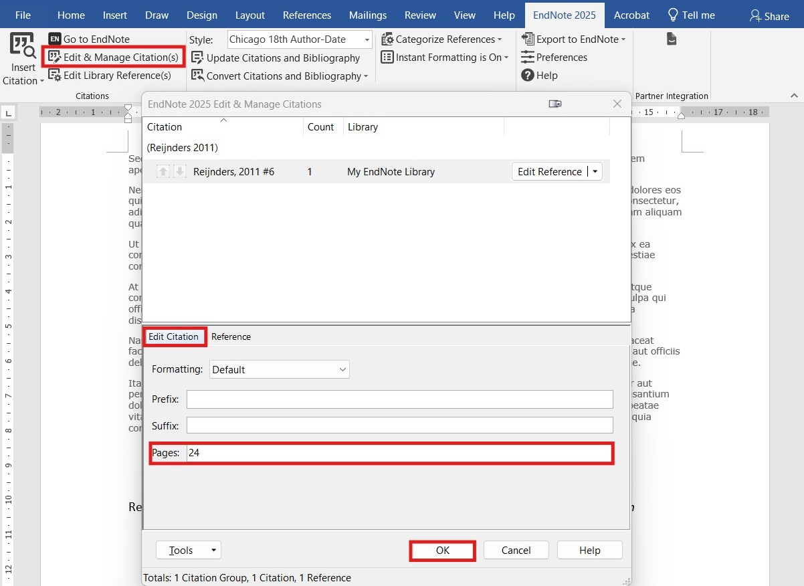Switch to the Review tab
The width and height of the screenshot is (804, 586).
421,15
